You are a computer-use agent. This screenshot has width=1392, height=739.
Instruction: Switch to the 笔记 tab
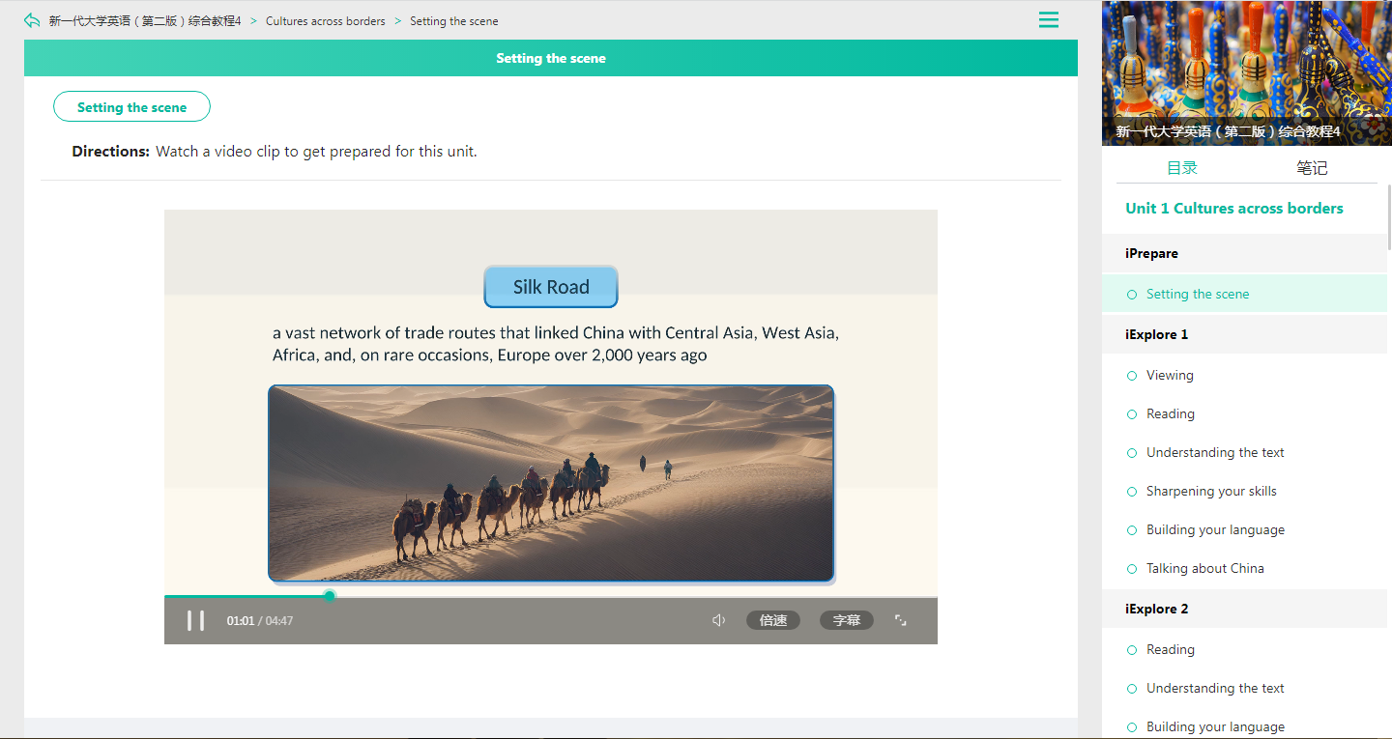[1312, 168]
